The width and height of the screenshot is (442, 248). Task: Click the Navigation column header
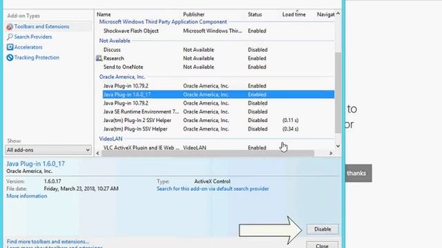325,14
